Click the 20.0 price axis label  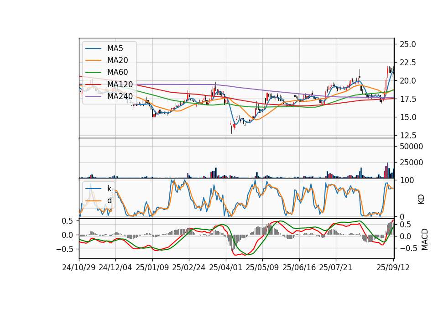(408, 81)
